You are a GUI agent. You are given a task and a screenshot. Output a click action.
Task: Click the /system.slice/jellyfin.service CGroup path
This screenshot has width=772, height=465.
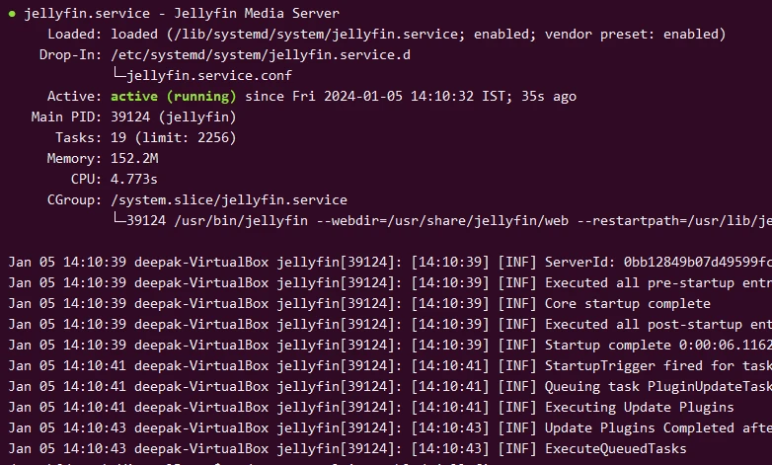(229, 199)
